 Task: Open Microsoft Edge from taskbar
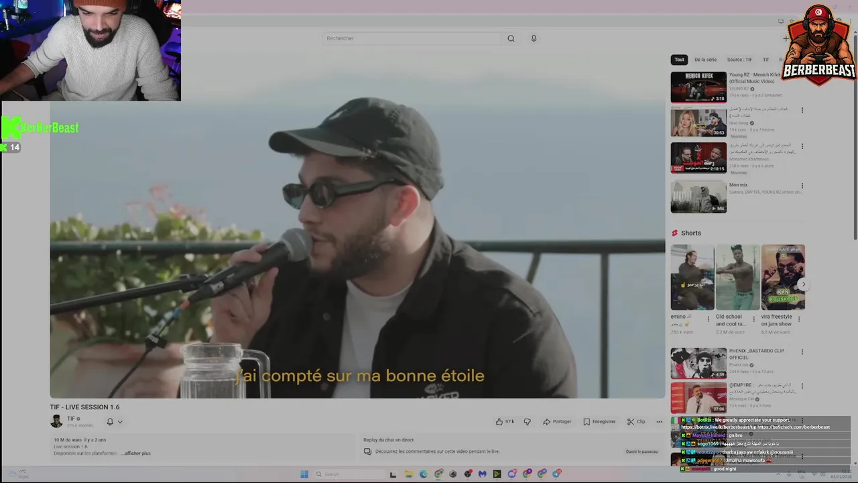point(423,474)
